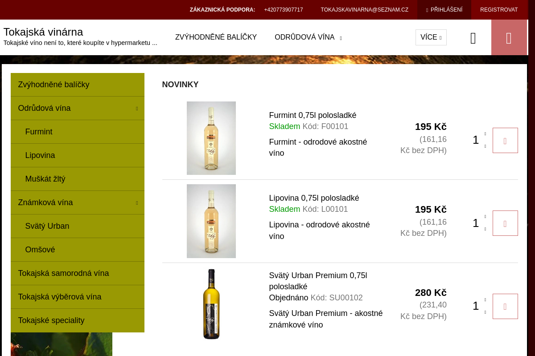The image size is (535, 356).
Task: Collapse Odrůdová vína category in sidebar
Action: pos(137,109)
